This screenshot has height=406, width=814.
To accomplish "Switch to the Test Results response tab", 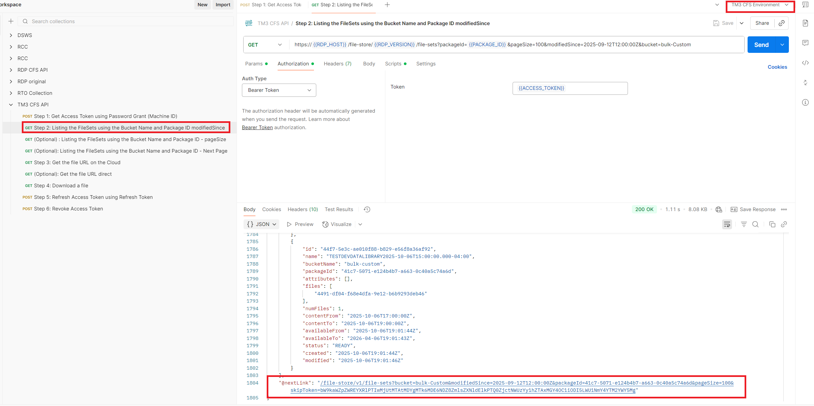I will [x=339, y=209].
